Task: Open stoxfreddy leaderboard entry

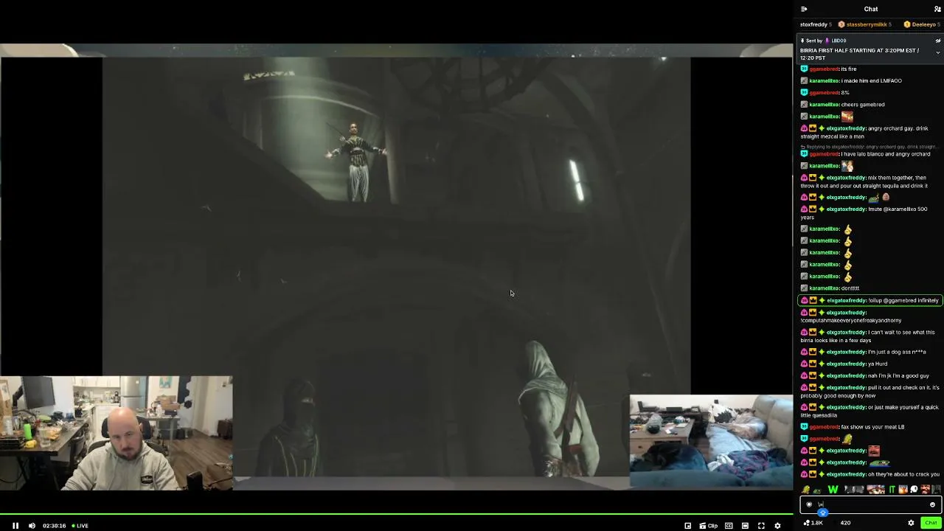Action: [x=816, y=24]
